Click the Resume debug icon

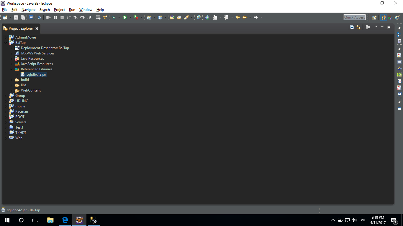48,17
